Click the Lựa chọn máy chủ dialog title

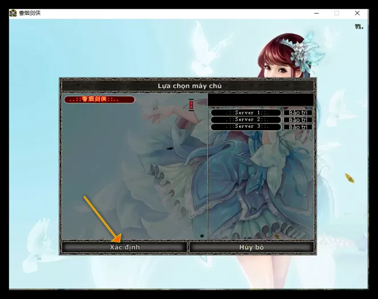pos(190,86)
